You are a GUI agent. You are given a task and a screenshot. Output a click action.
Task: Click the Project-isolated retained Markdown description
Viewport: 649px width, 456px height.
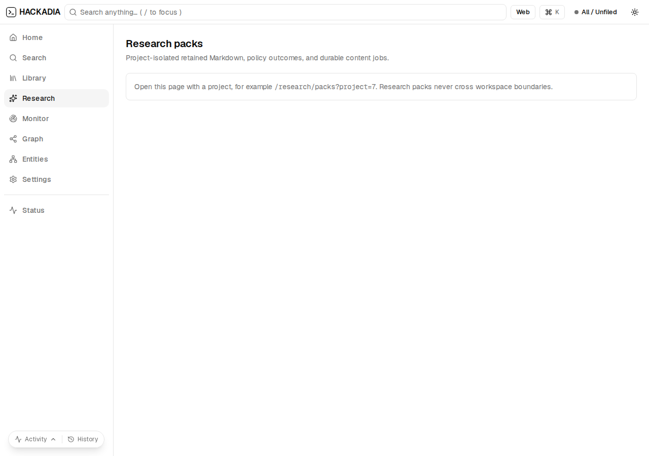pyautogui.click(x=257, y=58)
